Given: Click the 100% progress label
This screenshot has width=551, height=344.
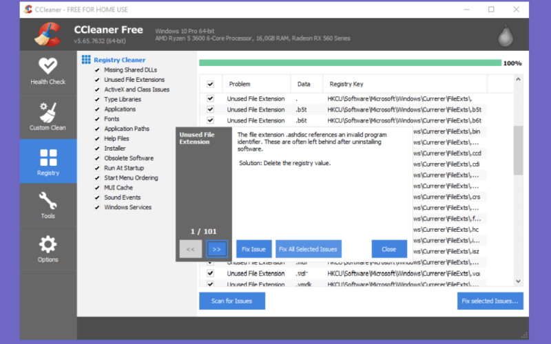Looking at the screenshot, I should pyautogui.click(x=512, y=63).
